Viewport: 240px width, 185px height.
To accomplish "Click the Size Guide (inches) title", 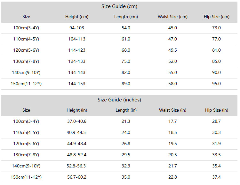I will 119,100.
